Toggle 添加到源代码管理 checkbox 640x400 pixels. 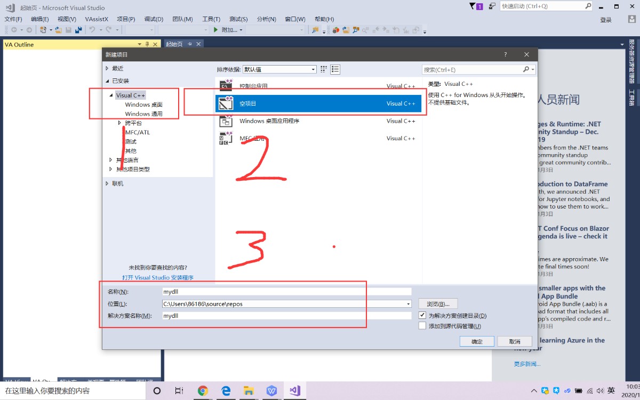(x=422, y=326)
